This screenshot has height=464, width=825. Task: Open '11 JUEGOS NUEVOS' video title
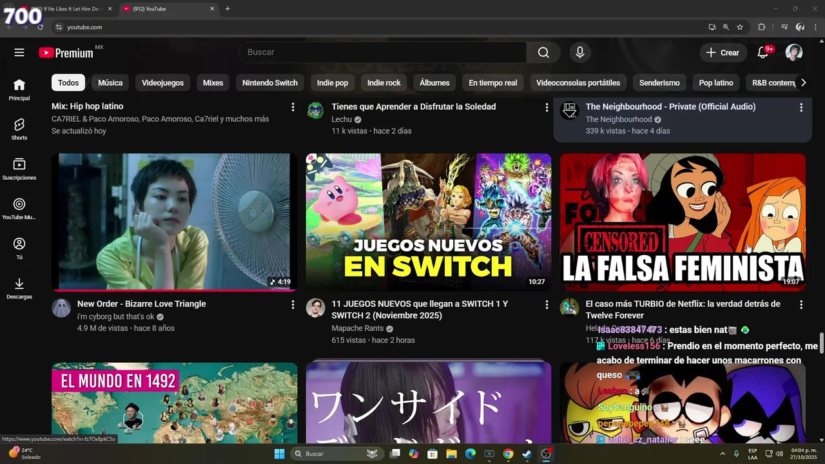point(420,309)
